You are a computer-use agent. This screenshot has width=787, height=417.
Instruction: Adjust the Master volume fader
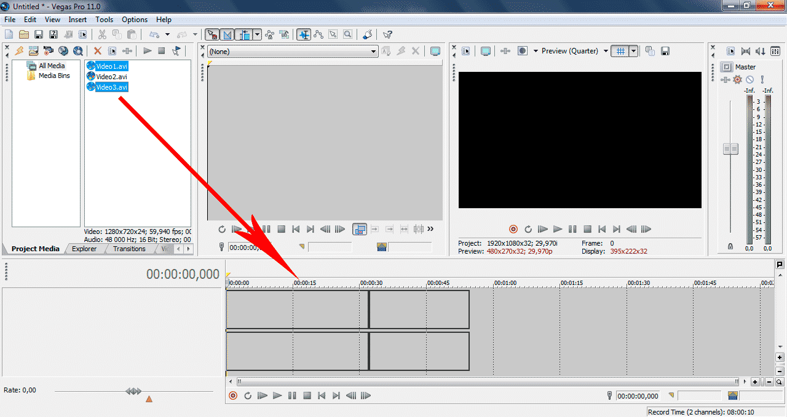coord(730,149)
